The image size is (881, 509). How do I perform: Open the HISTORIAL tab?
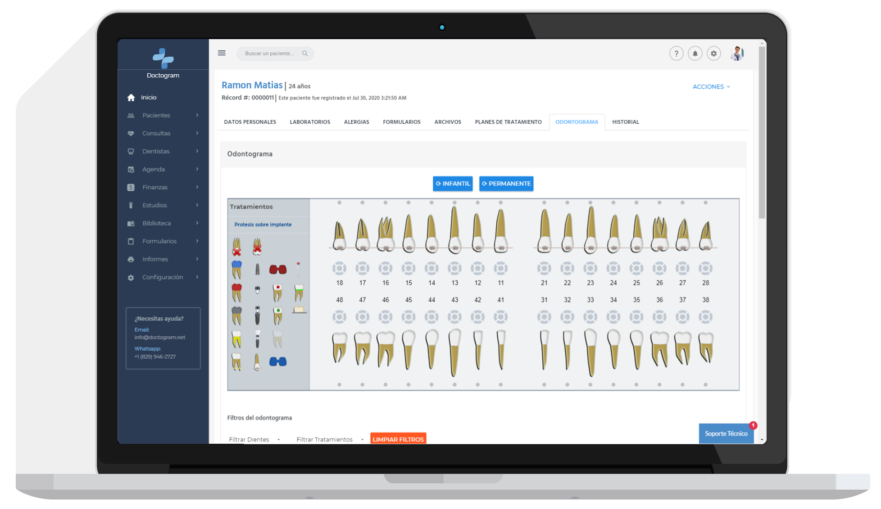625,122
